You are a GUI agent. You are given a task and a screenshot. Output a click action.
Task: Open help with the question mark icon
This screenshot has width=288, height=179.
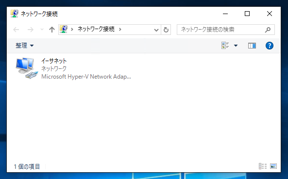[270, 46]
